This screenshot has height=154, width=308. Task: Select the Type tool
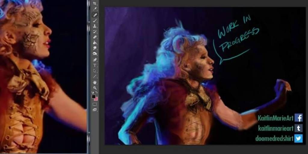[x=95, y=65]
